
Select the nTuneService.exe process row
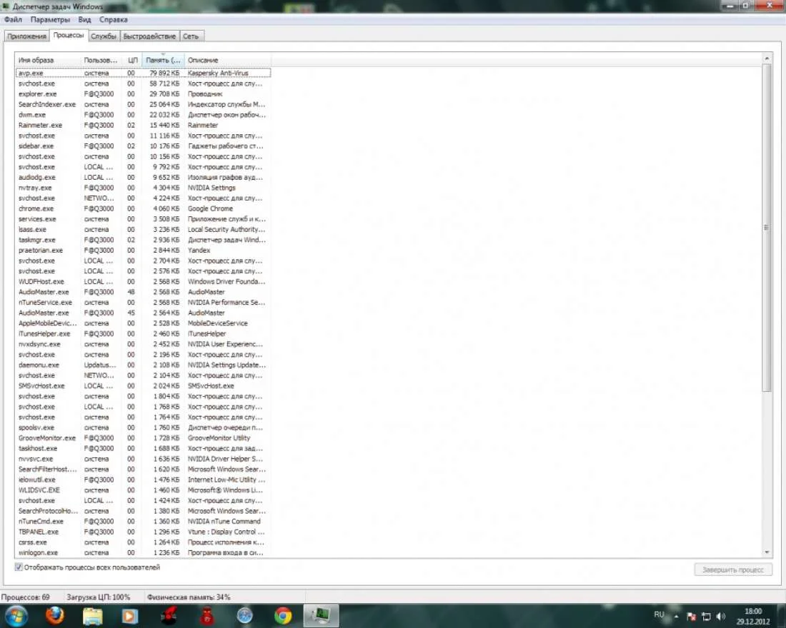pos(143,303)
